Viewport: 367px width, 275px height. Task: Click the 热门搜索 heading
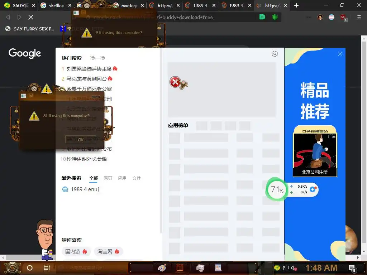pos(72,58)
